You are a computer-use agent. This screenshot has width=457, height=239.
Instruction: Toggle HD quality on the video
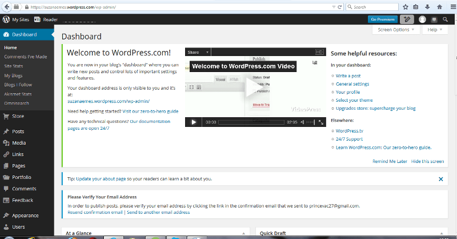(319, 52)
